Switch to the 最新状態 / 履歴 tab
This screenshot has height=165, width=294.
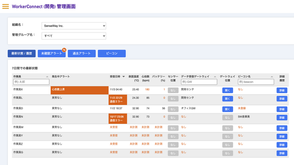[x=22, y=53]
